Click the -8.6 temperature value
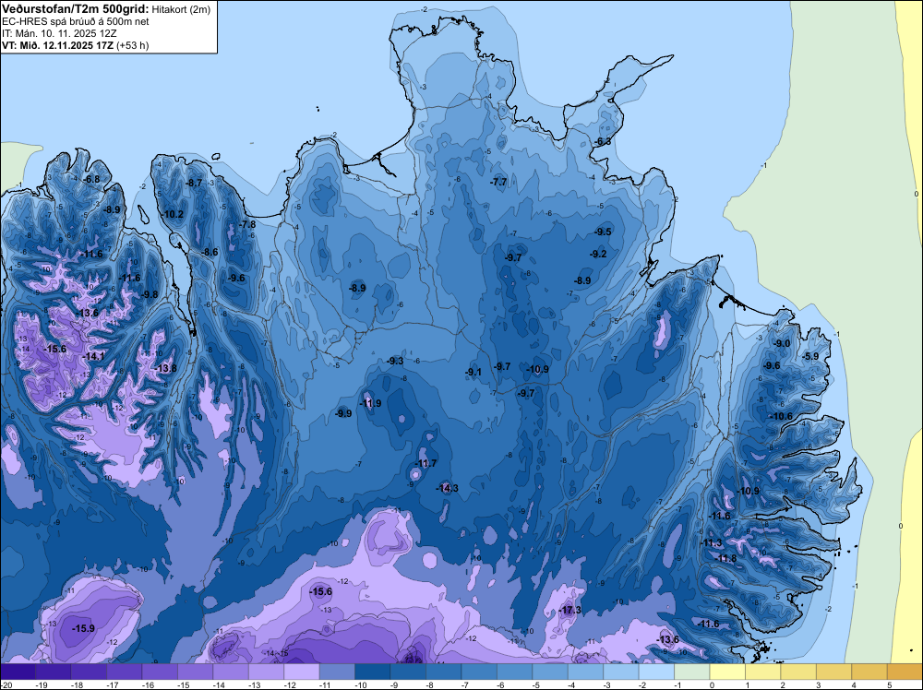This screenshot has width=923, height=690. coord(210,253)
